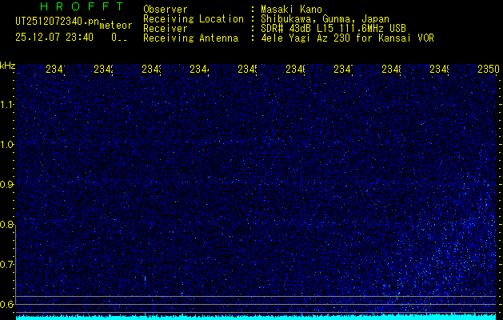This screenshot has height=320, width=503.
Task: Select the Receiving Location label
Action: pyautogui.click(x=193, y=18)
